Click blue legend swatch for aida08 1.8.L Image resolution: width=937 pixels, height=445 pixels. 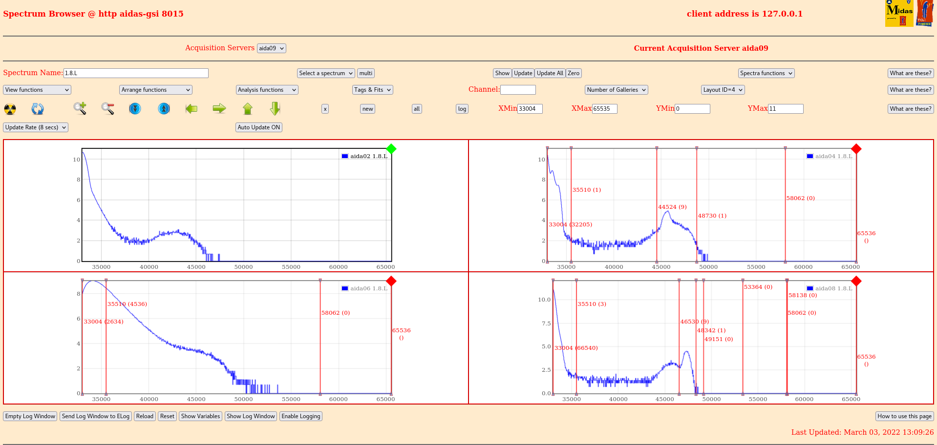point(810,288)
